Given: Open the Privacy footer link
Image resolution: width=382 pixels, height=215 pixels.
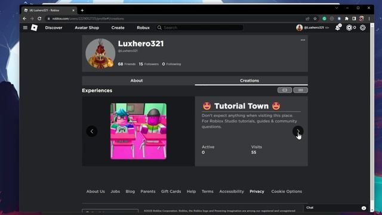Looking at the screenshot, I should [257, 192].
